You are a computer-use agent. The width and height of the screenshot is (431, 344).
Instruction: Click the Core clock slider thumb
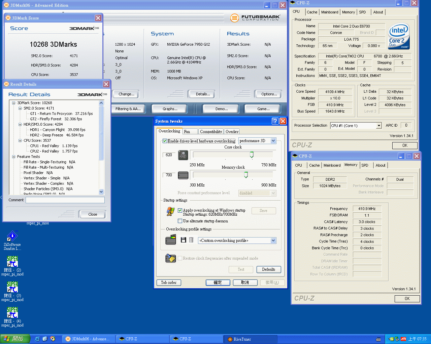(x=252, y=155)
